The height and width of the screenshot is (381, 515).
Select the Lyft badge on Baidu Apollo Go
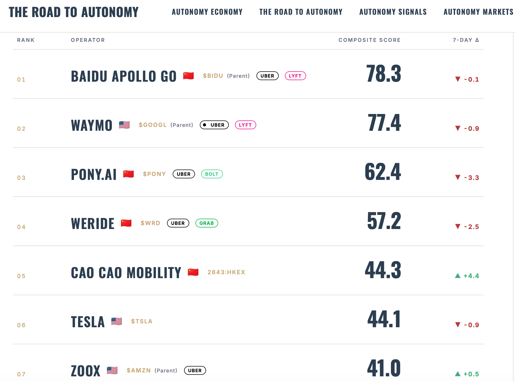tap(295, 76)
